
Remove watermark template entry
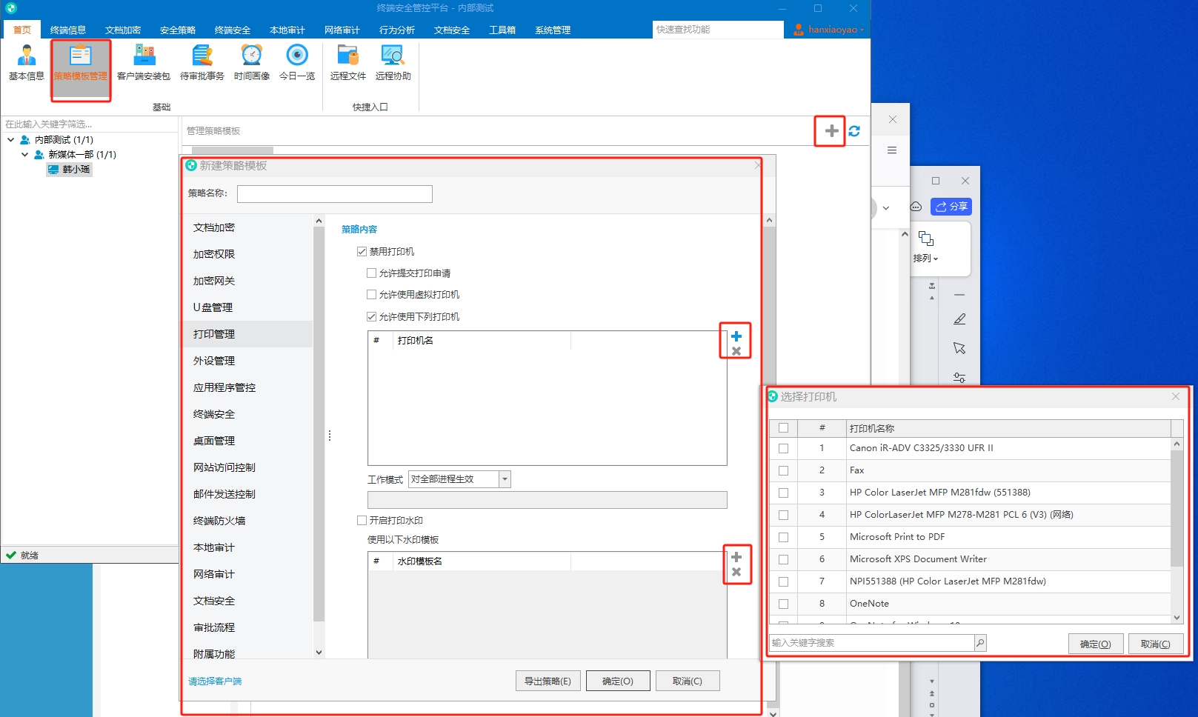[736, 572]
